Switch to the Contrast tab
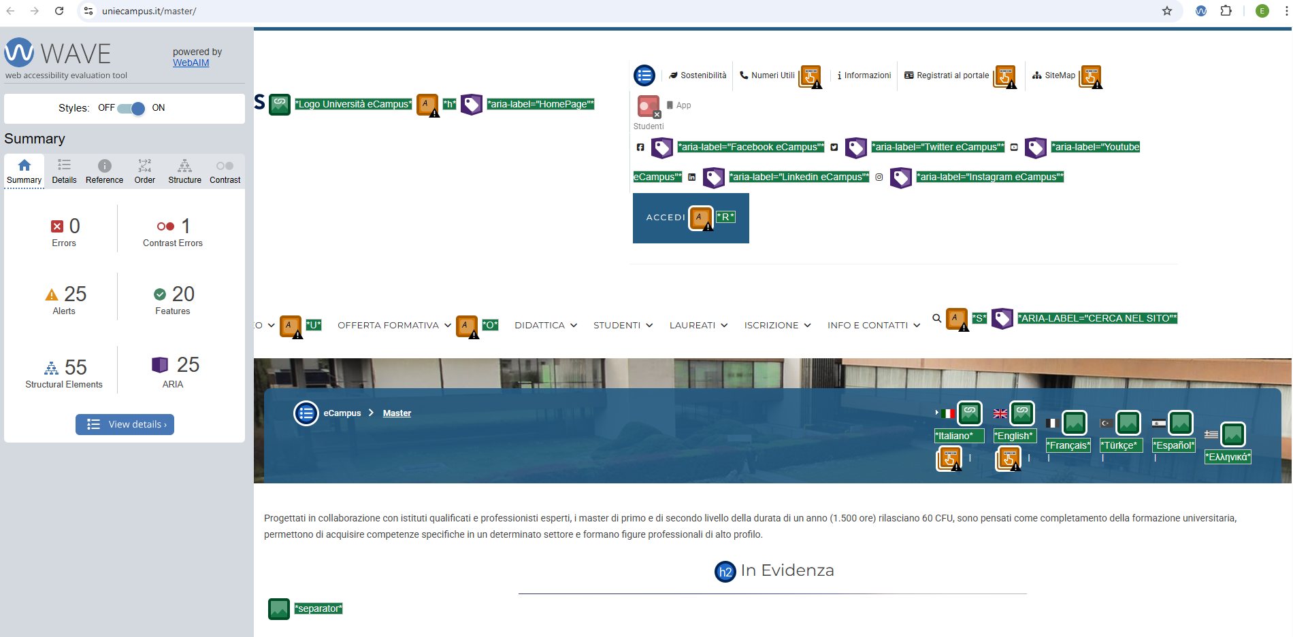The image size is (1293, 637). click(x=225, y=171)
